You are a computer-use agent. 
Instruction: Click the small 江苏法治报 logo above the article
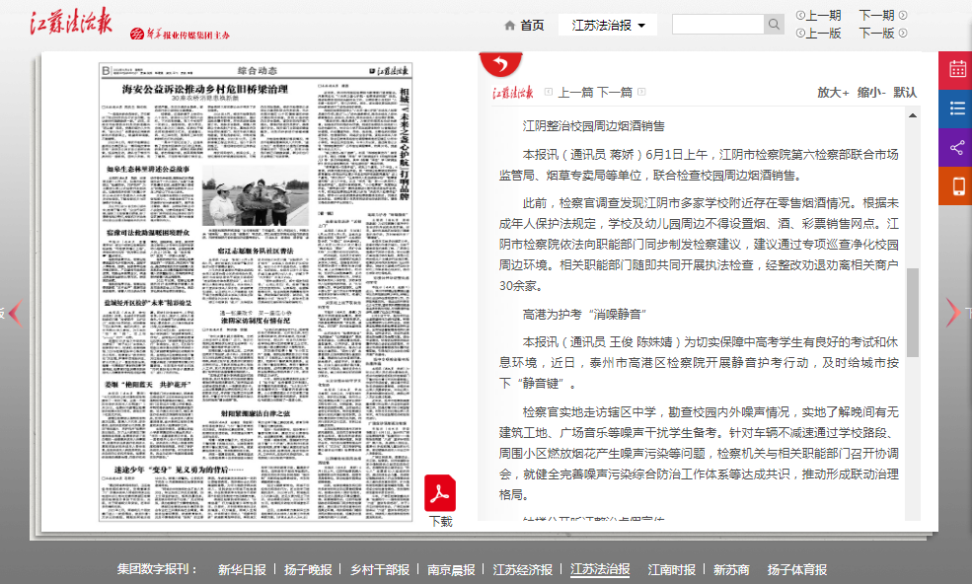point(513,93)
